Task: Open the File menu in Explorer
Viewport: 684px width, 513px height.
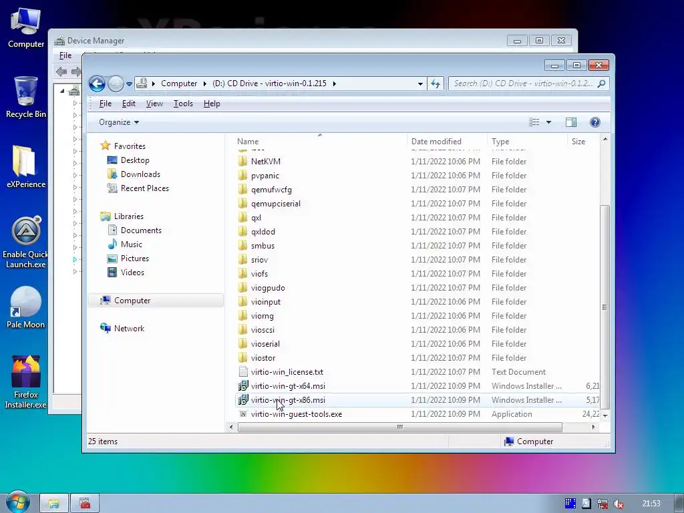Action: point(105,104)
